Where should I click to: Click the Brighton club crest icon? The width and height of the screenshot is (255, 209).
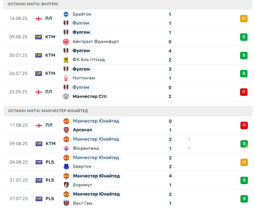(66, 14)
